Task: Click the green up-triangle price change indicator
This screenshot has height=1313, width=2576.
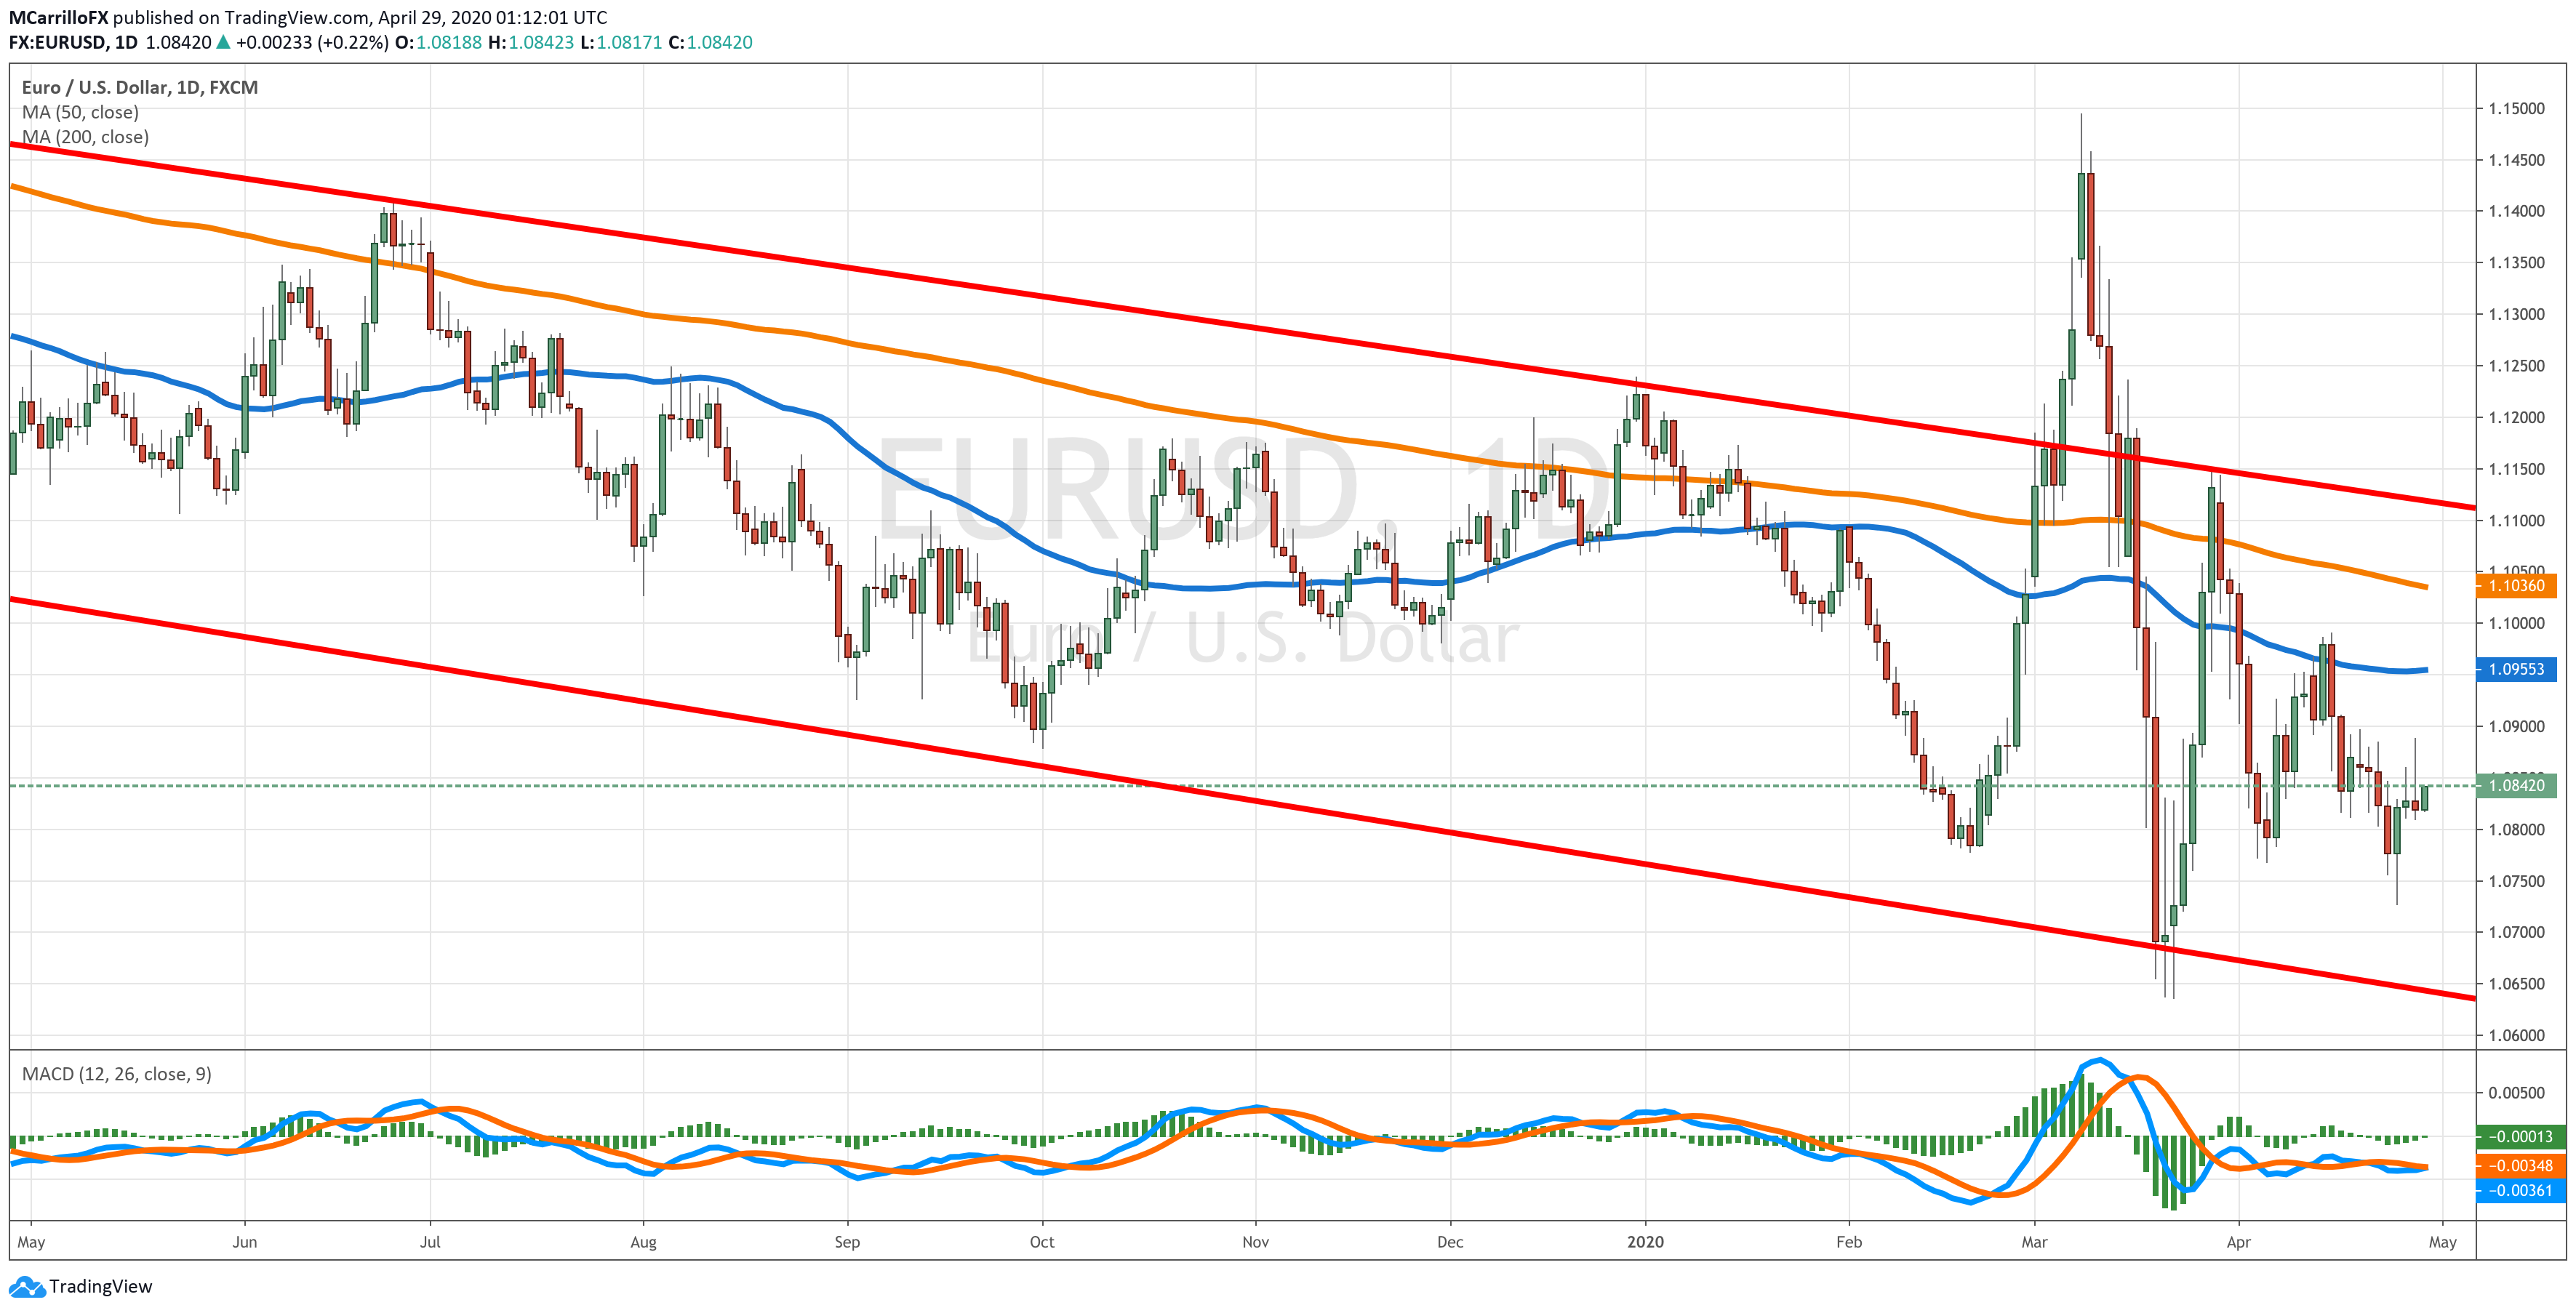Action: (223, 42)
